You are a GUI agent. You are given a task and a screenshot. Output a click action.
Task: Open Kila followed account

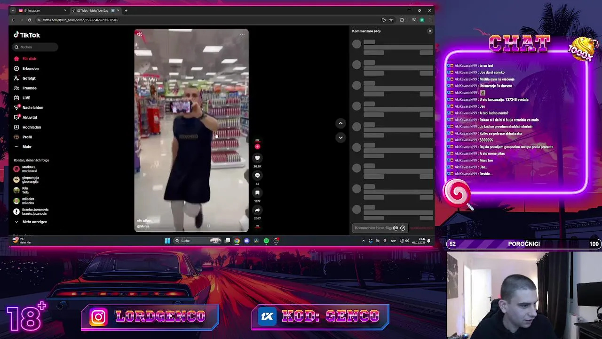click(24, 190)
